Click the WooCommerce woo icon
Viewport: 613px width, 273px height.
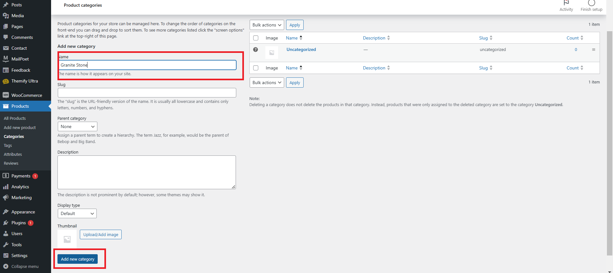coord(6,95)
